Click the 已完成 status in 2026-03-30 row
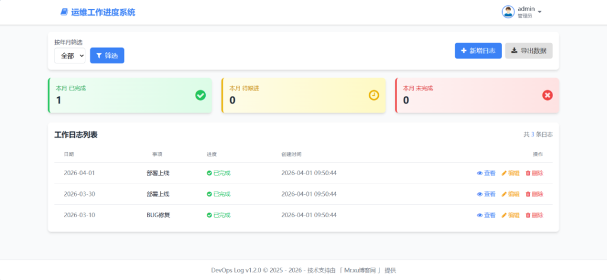 pyautogui.click(x=219, y=194)
